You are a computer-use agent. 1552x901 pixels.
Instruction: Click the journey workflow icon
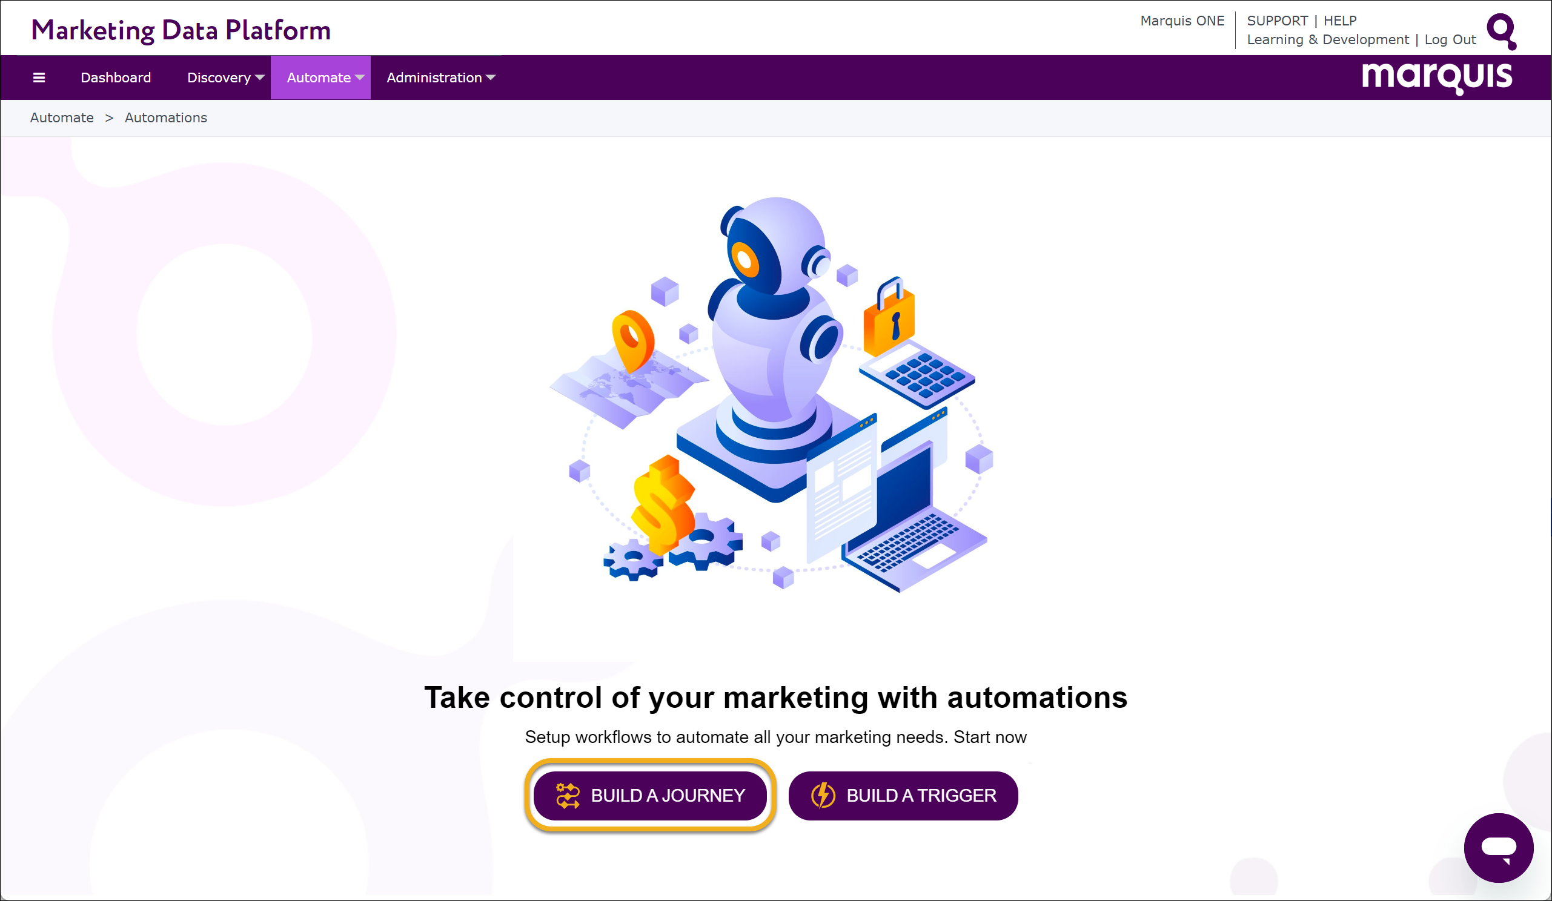coord(568,796)
